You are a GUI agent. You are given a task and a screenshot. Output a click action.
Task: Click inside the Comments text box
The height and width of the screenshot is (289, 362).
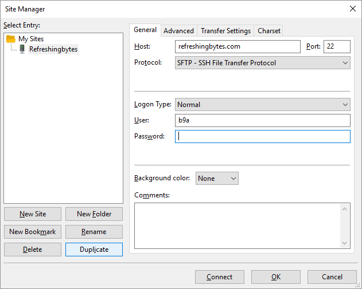coord(237,225)
